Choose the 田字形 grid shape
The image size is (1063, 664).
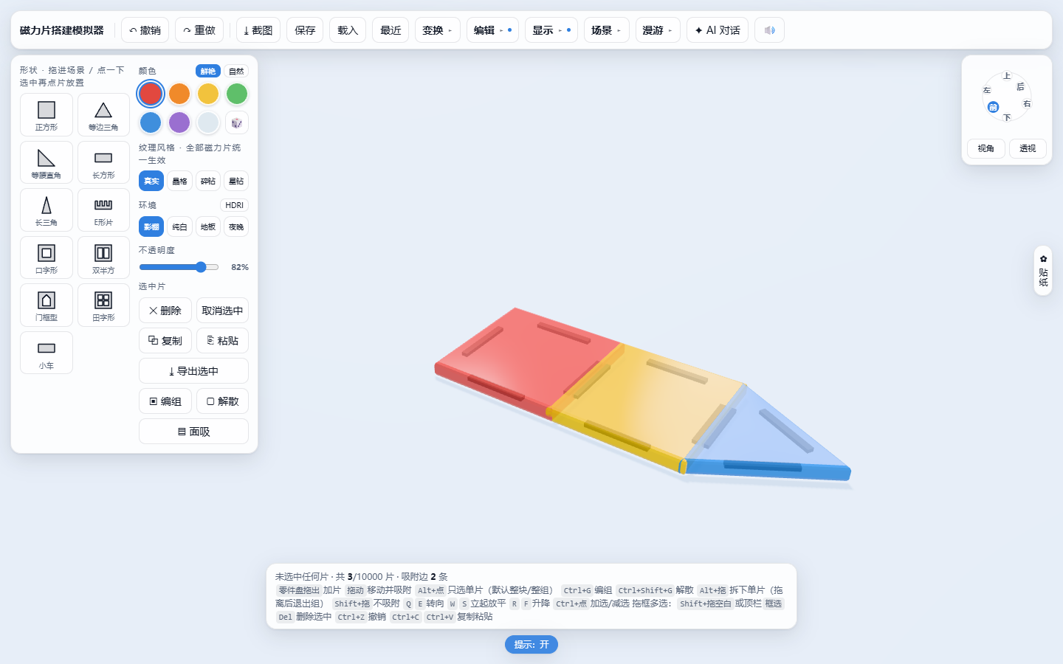pyautogui.click(x=103, y=305)
